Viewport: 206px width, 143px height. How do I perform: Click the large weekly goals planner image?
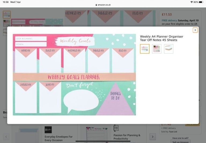click(x=74, y=75)
